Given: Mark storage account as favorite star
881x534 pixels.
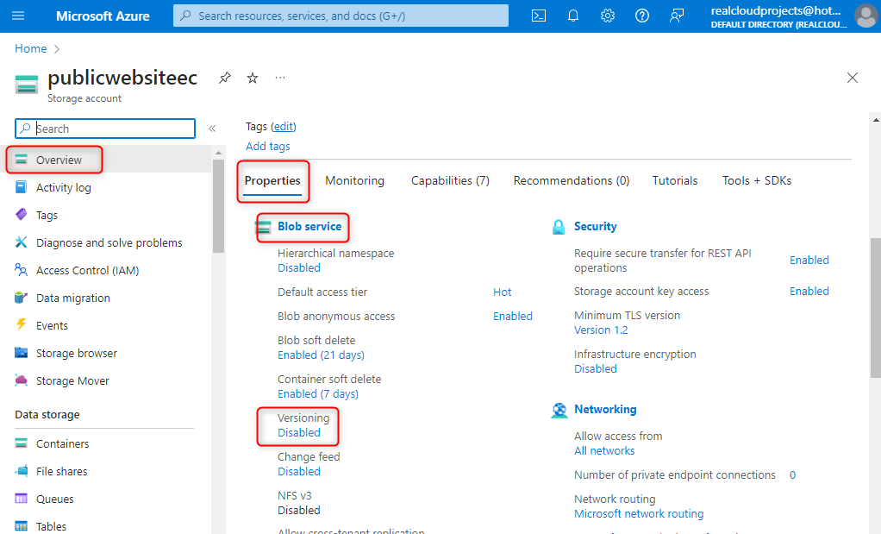Looking at the screenshot, I should [x=253, y=78].
